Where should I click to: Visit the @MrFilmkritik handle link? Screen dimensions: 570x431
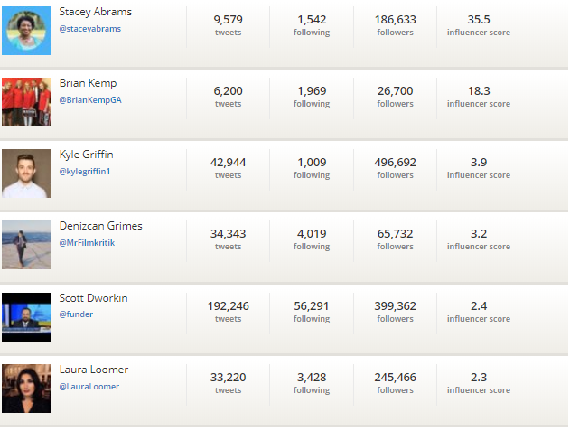point(87,242)
